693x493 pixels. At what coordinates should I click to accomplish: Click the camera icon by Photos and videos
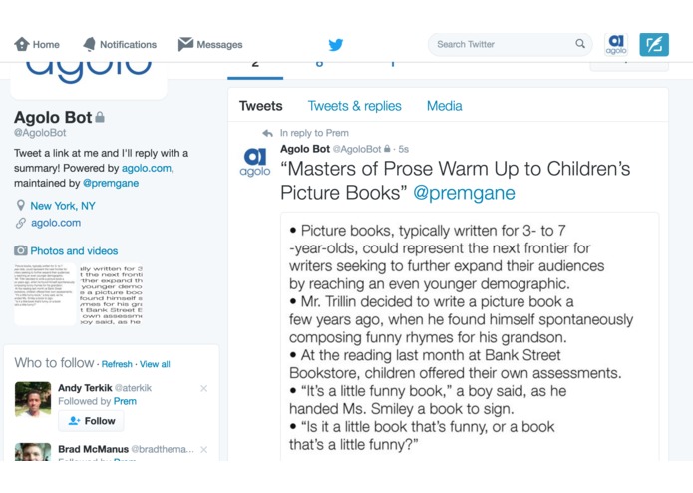[21, 250]
